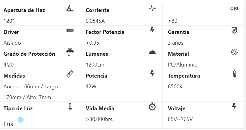Click the Temperatura thermometer icon

click(234, 74)
